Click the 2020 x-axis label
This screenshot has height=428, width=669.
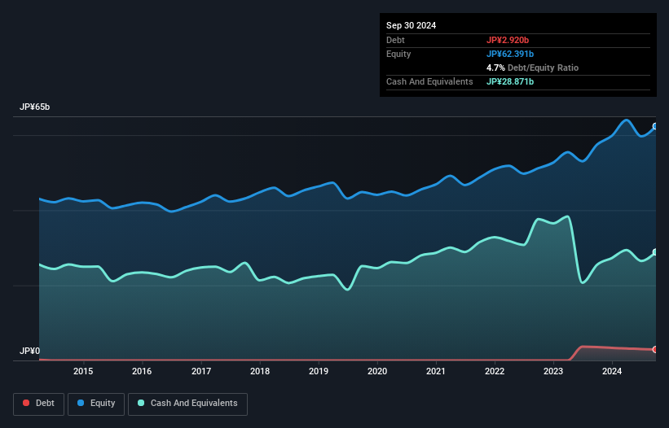(377, 371)
